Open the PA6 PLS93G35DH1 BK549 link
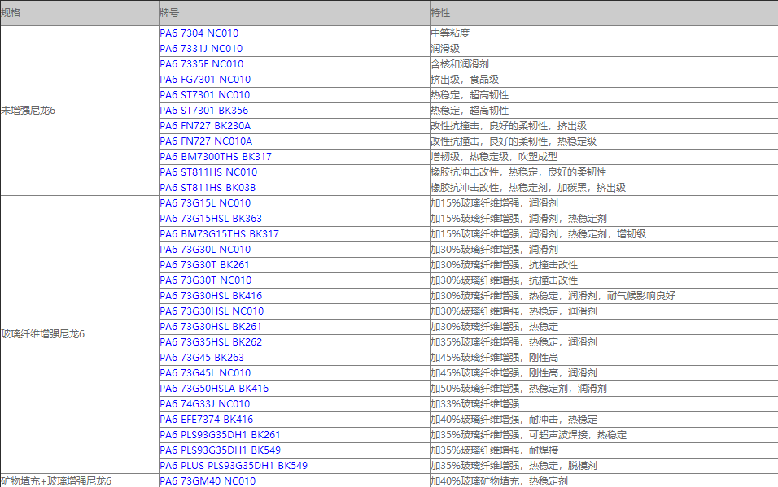Screen dimensions: 778x487 pos(220,450)
